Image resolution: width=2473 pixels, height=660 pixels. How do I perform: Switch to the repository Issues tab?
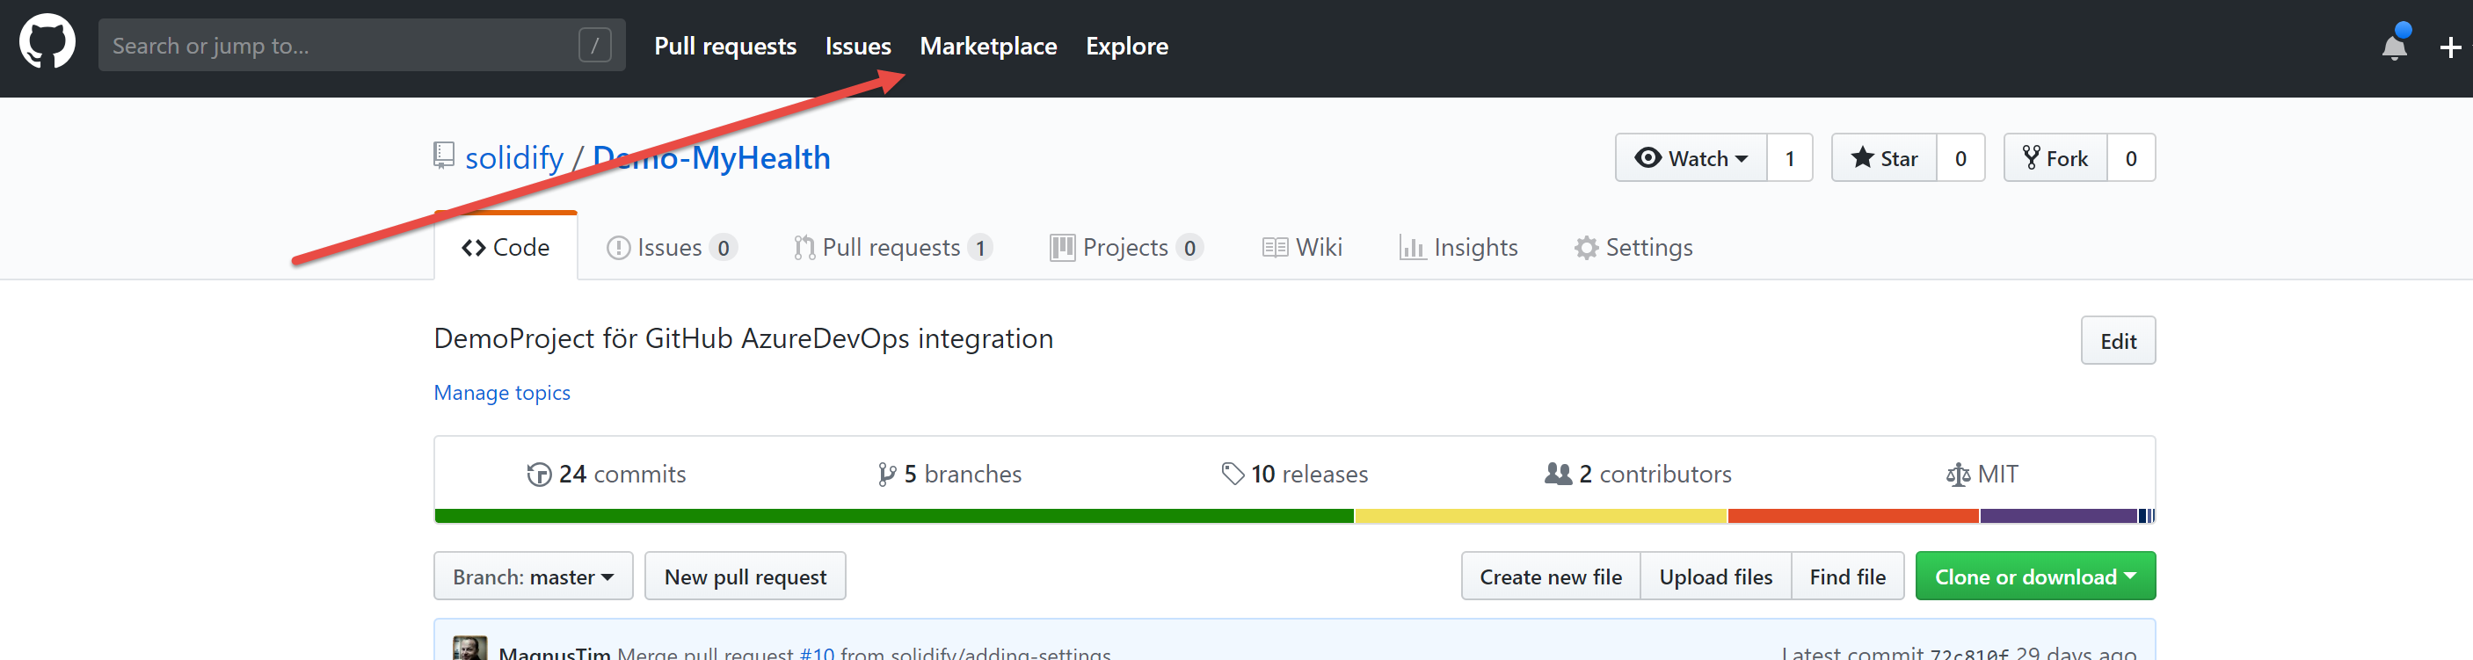(x=671, y=248)
